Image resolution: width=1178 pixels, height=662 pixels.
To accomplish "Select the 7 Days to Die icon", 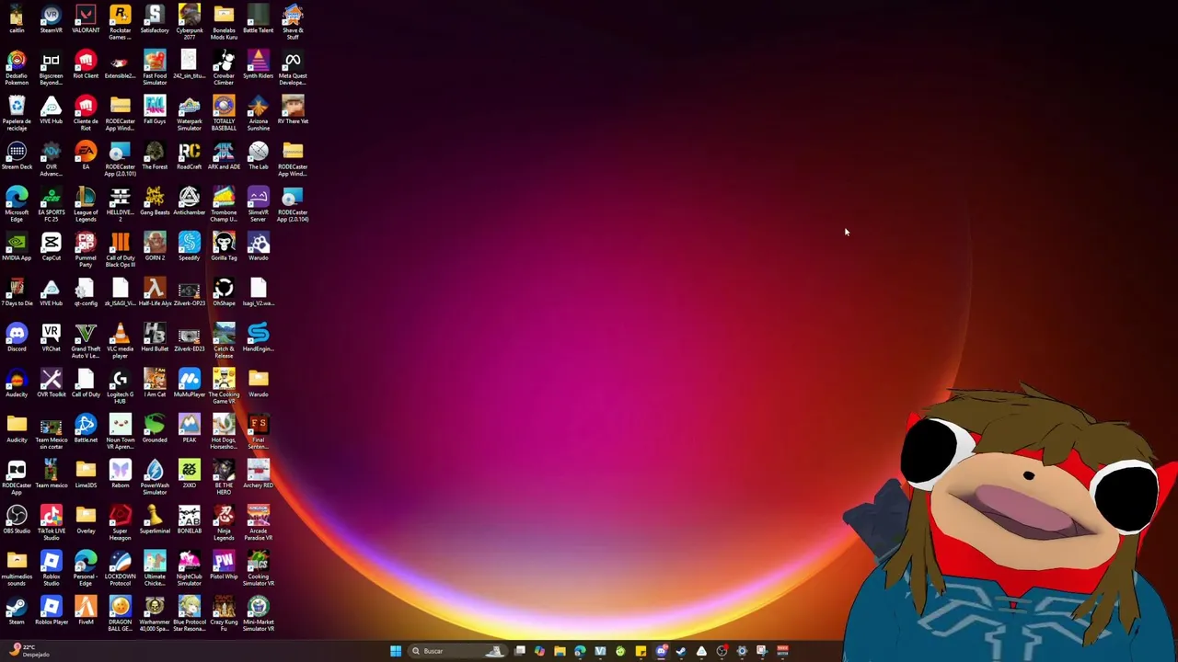I will click(17, 293).
